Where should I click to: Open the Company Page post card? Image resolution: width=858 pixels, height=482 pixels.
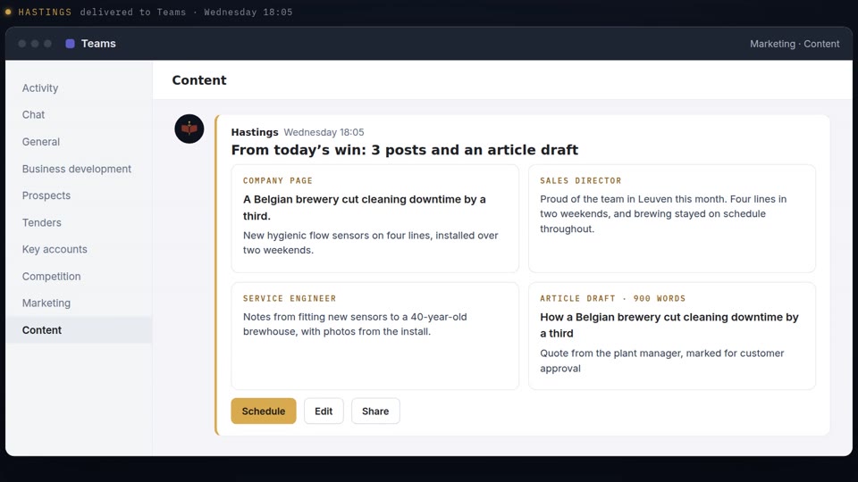click(x=374, y=219)
